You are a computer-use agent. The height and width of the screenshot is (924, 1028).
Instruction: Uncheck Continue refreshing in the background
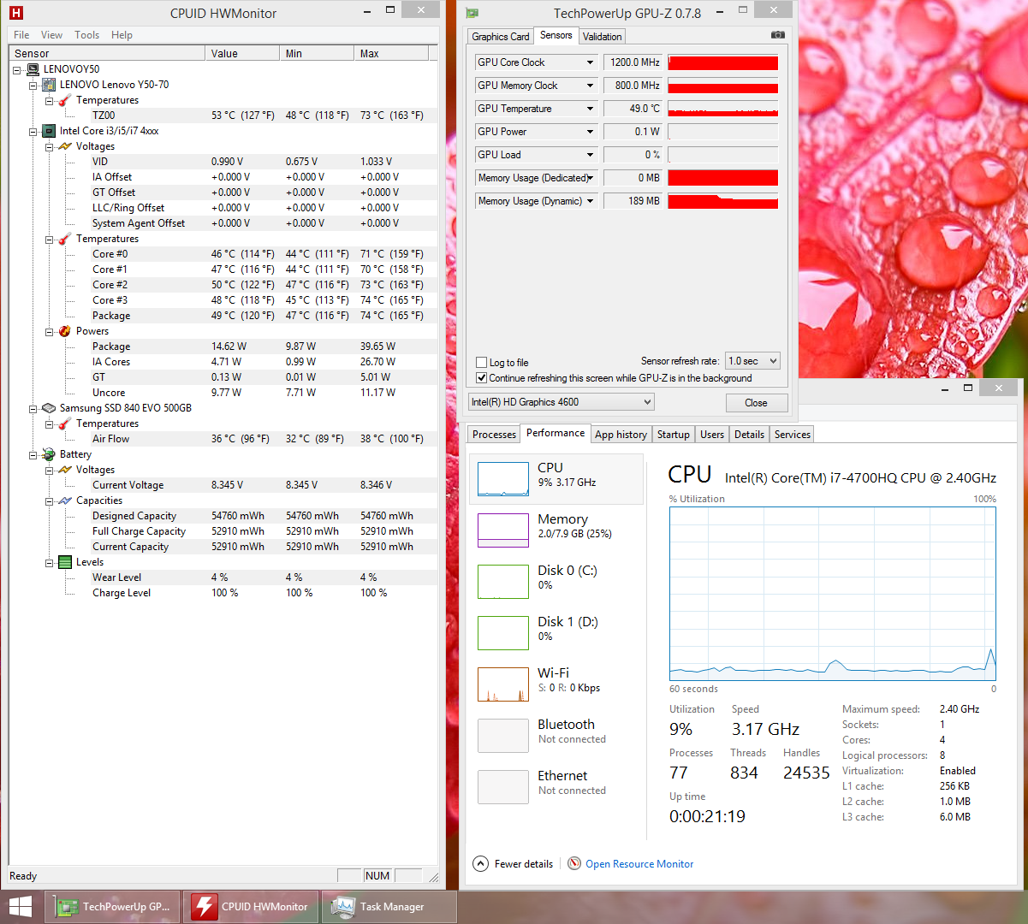click(x=482, y=378)
